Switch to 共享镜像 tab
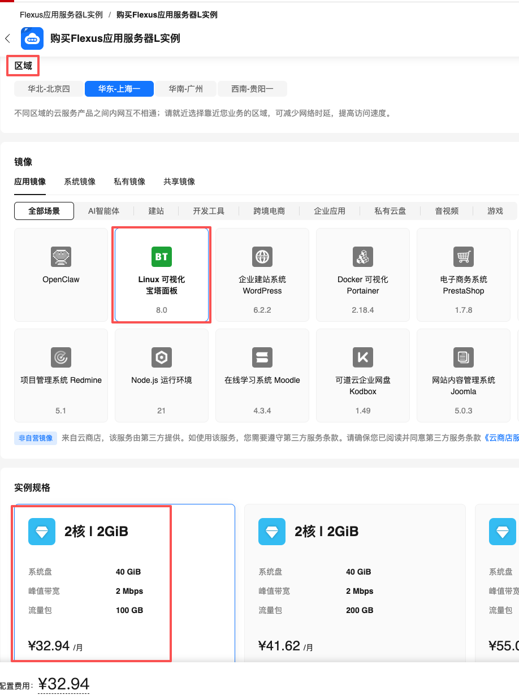Viewport: 519px width, 699px height. click(179, 182)
